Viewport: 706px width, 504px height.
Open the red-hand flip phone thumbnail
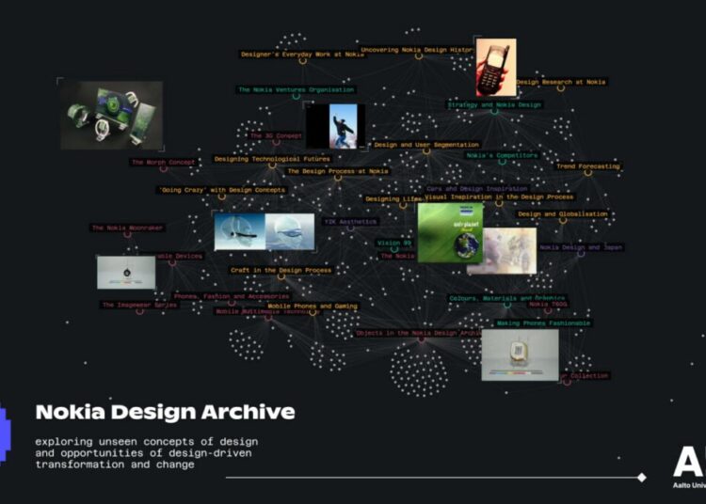click(496, 67)
